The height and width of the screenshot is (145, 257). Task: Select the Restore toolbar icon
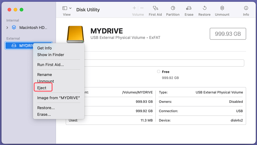204,8
